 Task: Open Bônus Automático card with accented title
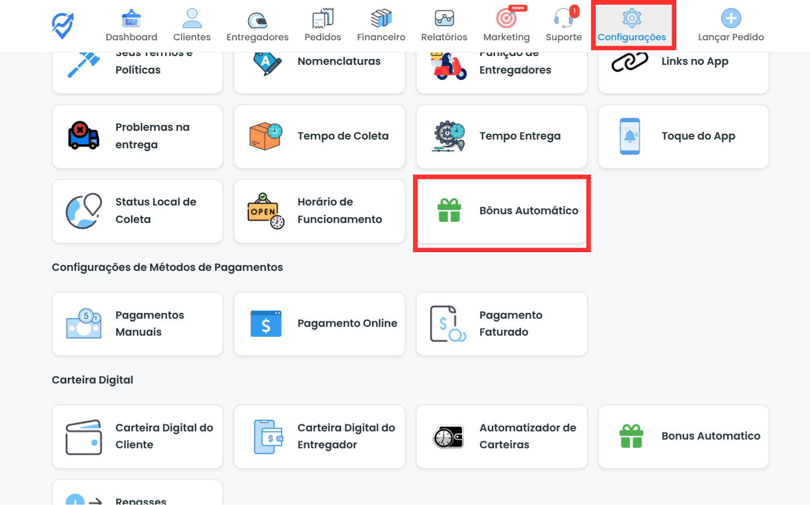[501, 211]
